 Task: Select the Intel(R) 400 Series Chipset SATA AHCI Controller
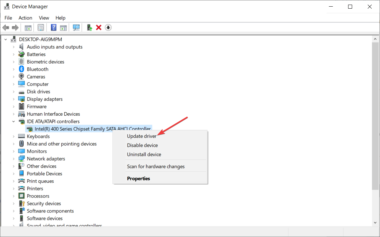[x=93, y=129]
